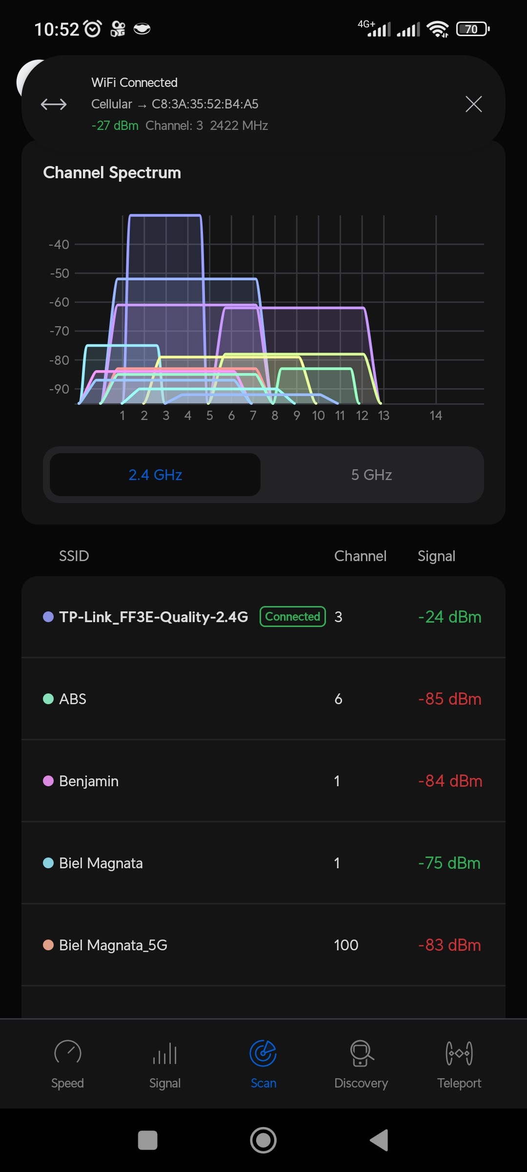
Task: Switch spectrum to 2.4 GHz band
Action: pos(155,475)
